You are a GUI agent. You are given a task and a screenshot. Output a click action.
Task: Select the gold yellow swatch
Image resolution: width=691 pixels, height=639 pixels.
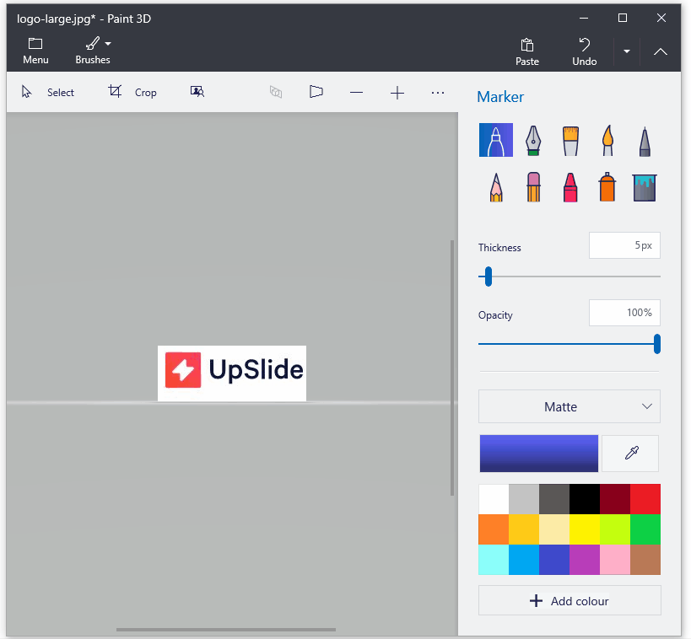pos(524,529)
